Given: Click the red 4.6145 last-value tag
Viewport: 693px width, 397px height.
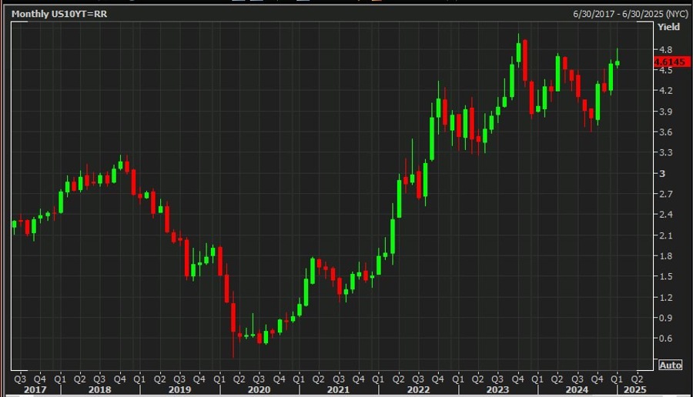Looking at the screenshot, I should tap(671, 62).
